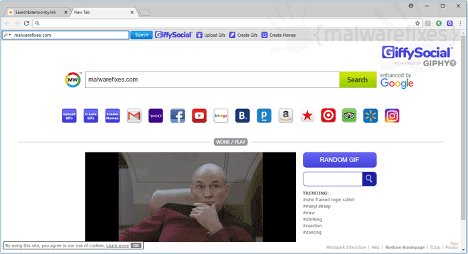This screenshot has width=468, height=254.
Task: Open the EULA footer link
Action: click(435, 247)
